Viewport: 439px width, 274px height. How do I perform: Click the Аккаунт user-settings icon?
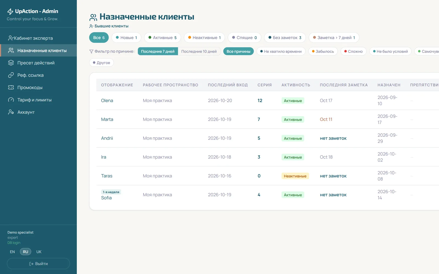[x=11, y=112]
